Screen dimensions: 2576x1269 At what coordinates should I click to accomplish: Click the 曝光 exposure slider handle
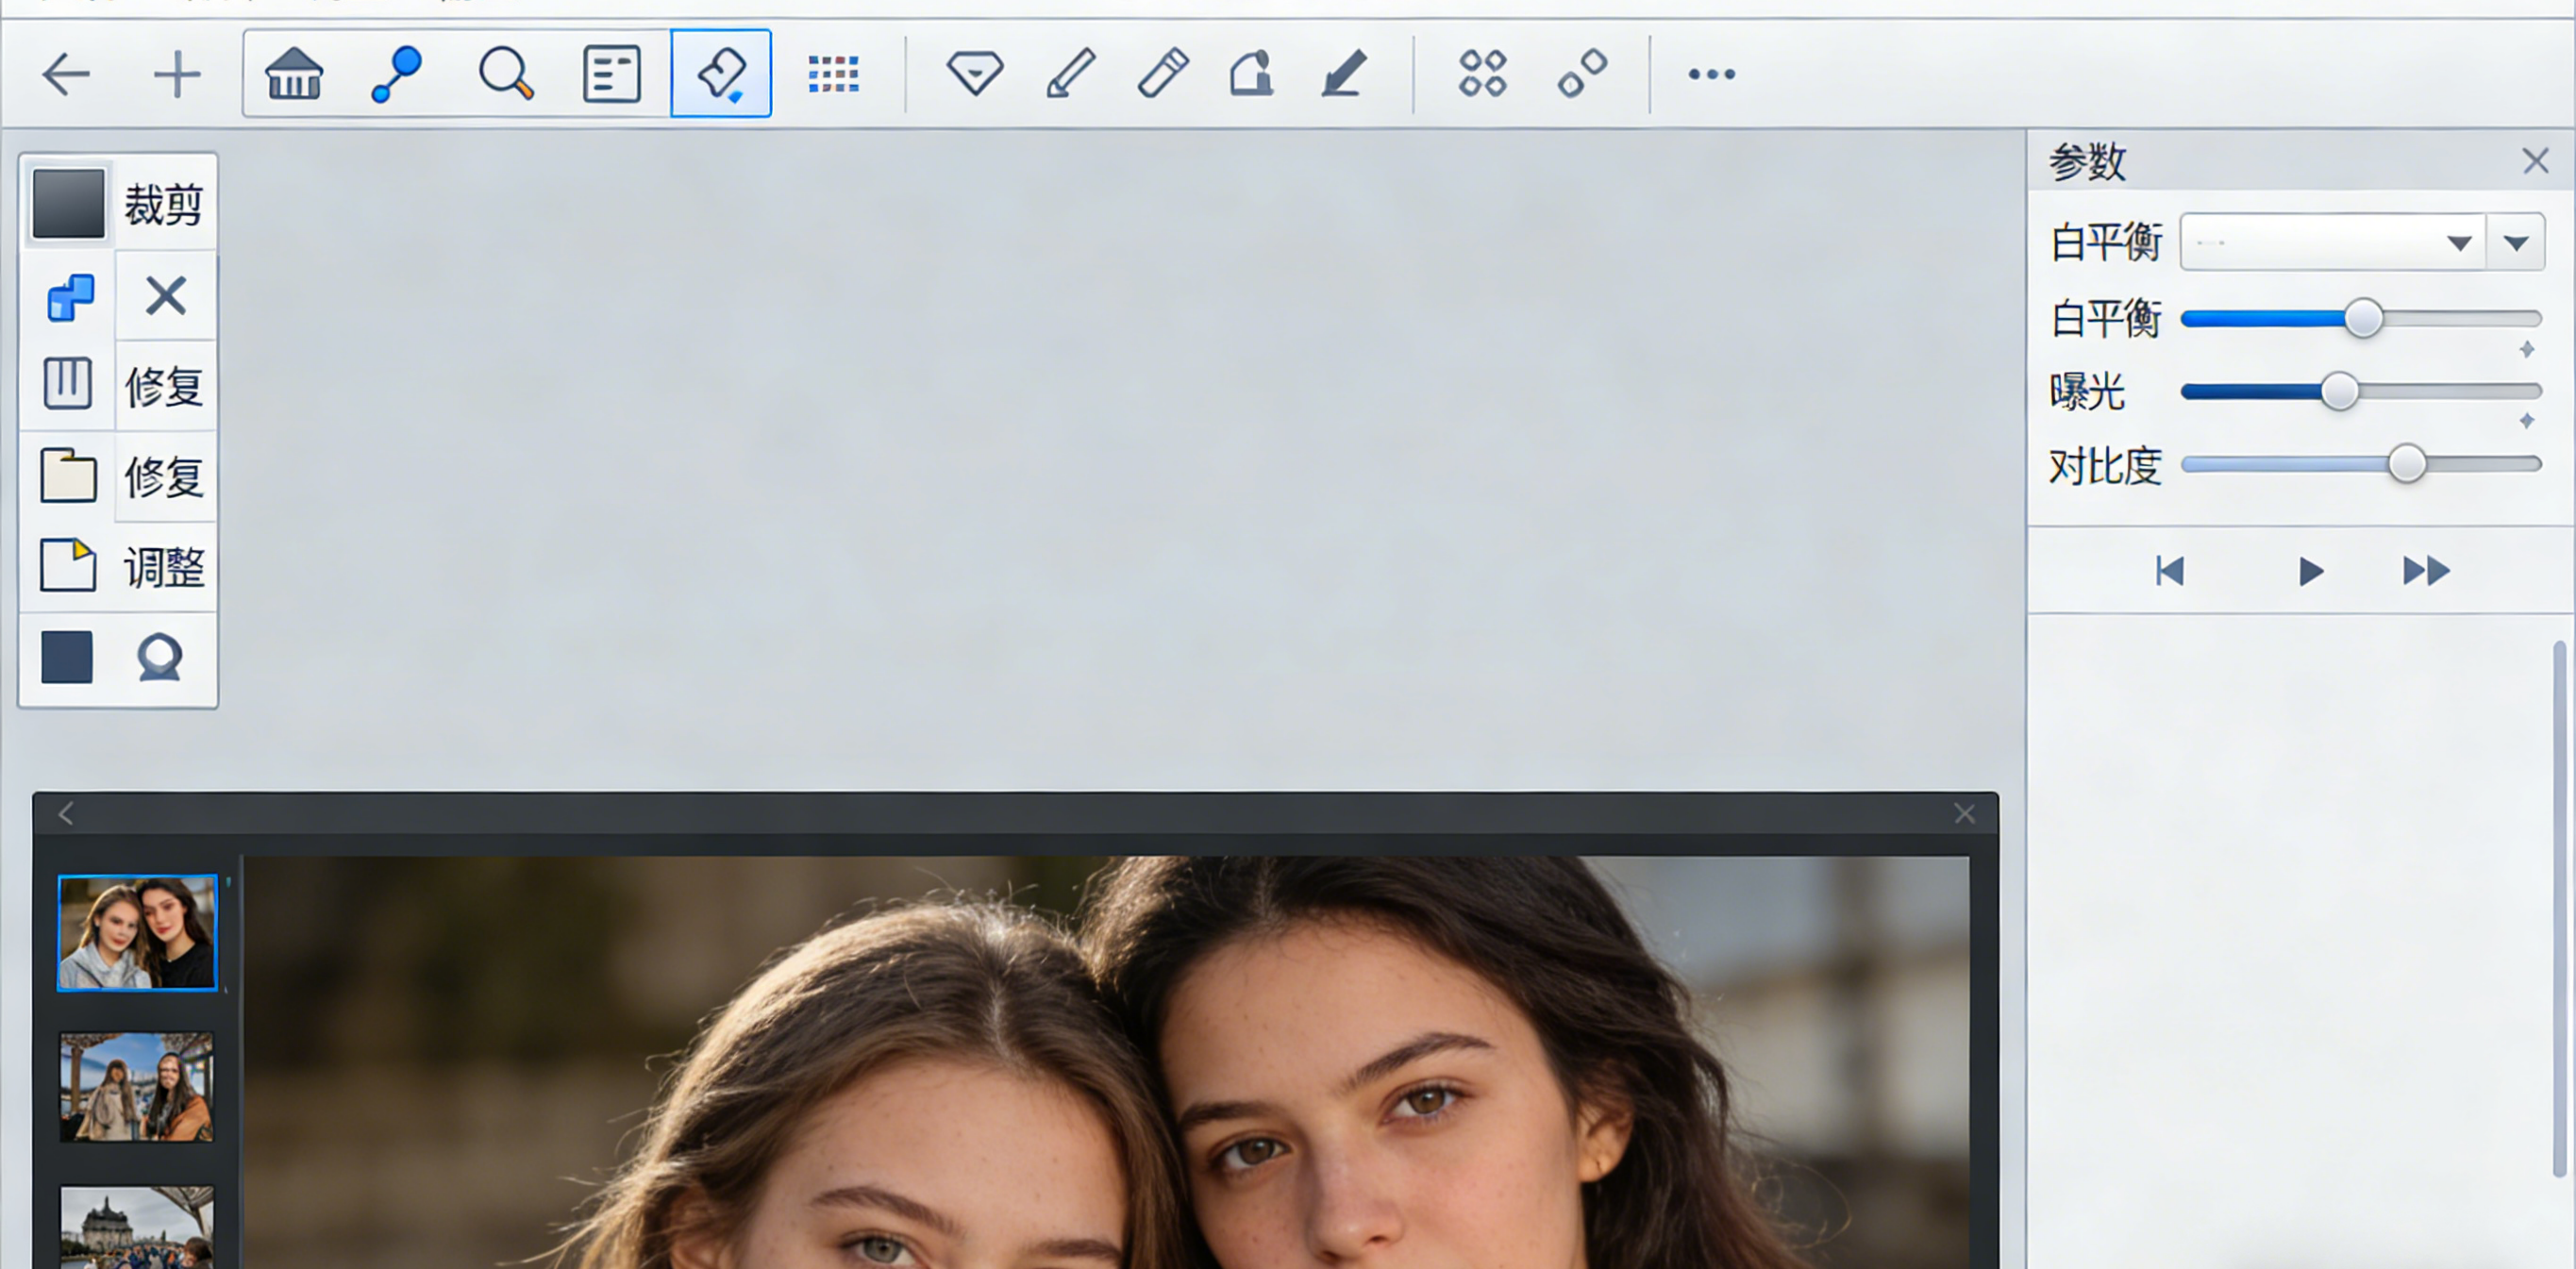click(2340, 392)
